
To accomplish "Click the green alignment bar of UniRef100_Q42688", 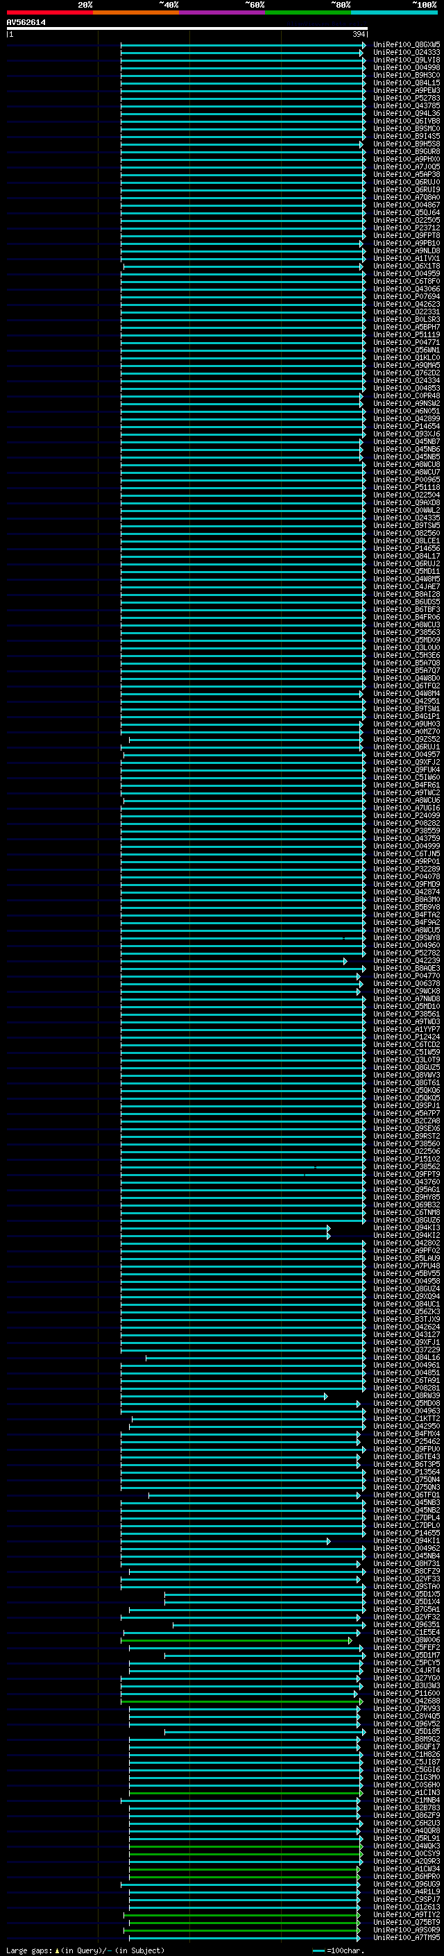I will click(x=241, y=1701).
